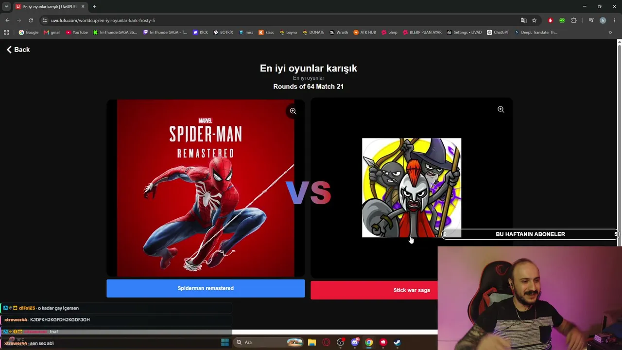Open Opera browser from the taskbar
622x350 pixels.
pos(326,342)
